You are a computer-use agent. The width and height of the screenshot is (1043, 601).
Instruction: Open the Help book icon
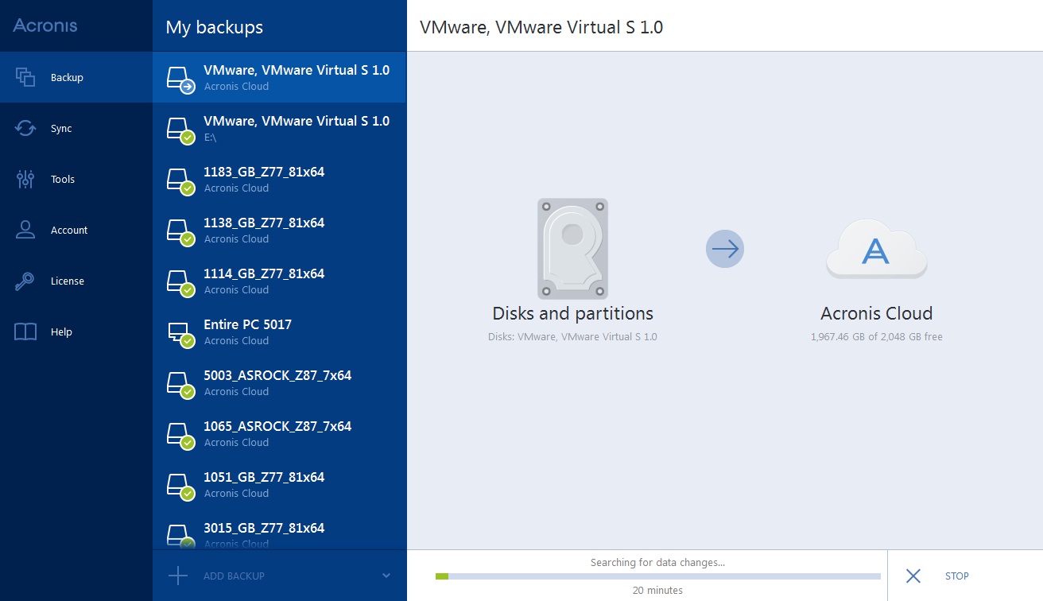tap(25, 332)
